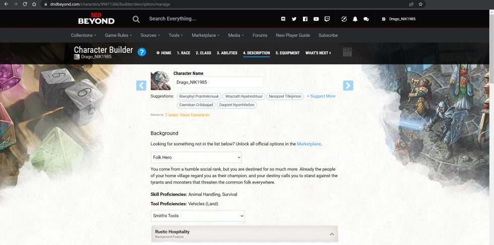494x245 pixels.
Task: Select suggested name Biwophyl Pramtekmuuk
Action: [199, 97]
